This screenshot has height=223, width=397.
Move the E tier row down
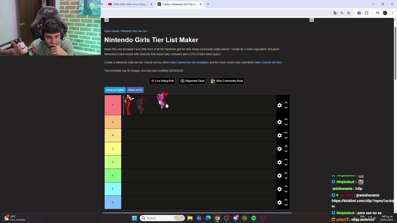(x=286, y=178)
